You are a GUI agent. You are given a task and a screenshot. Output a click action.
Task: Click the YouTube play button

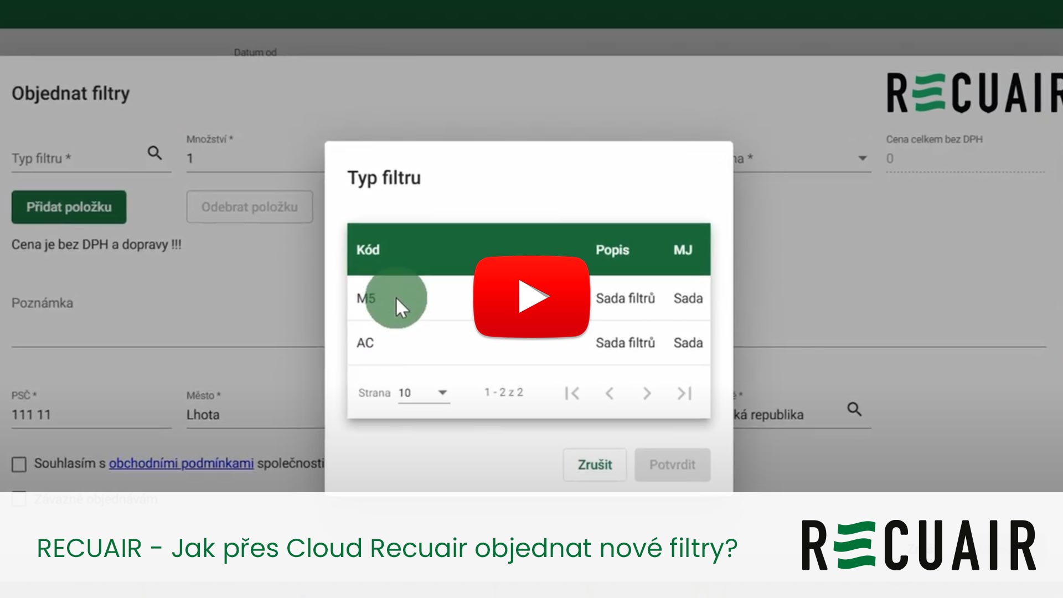[x=531, y=297]
